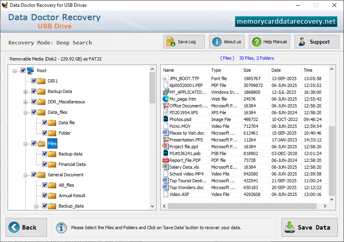Open the Help Manual
Viewport: 344px width, 242px height.
coord(269,42)
